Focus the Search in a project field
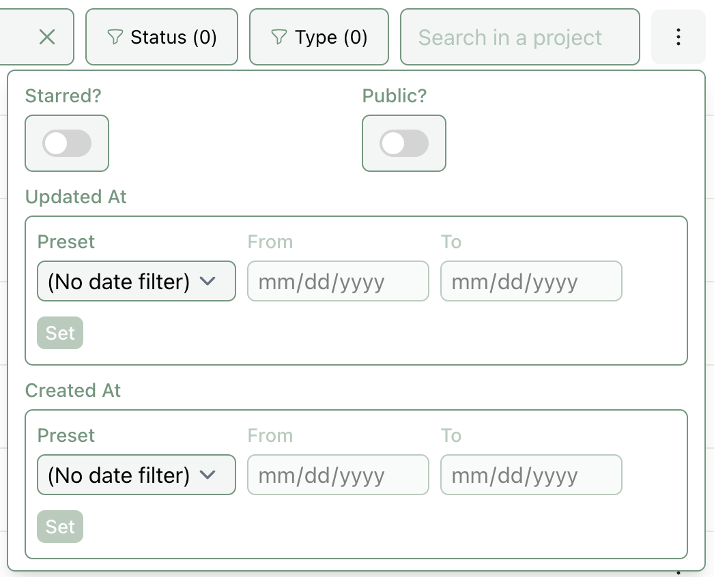The width and height of the screenshot is (714, 577). [519, 37]
